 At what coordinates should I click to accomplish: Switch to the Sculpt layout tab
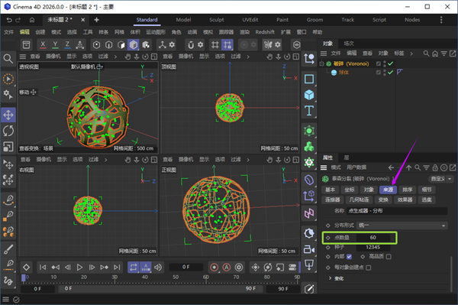click(217, 20)
